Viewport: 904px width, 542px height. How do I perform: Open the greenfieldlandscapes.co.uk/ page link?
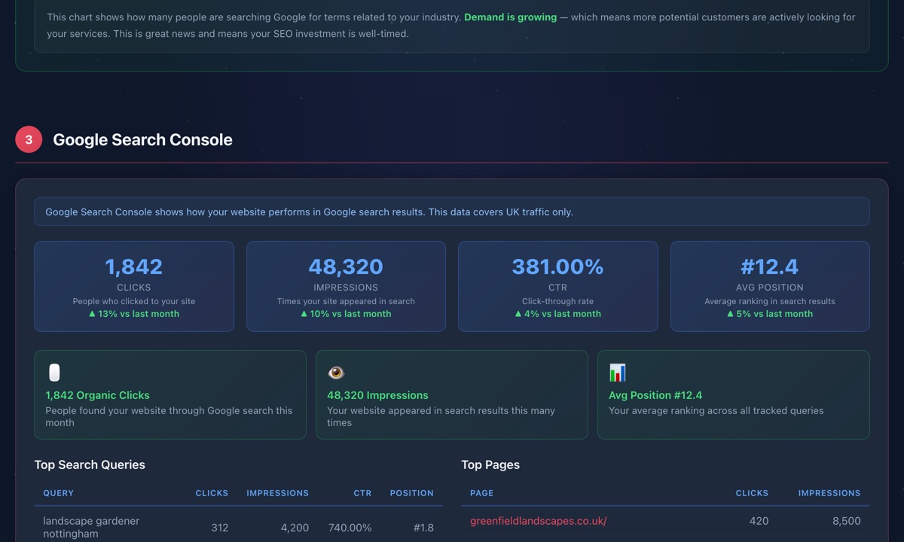[538, 521]
